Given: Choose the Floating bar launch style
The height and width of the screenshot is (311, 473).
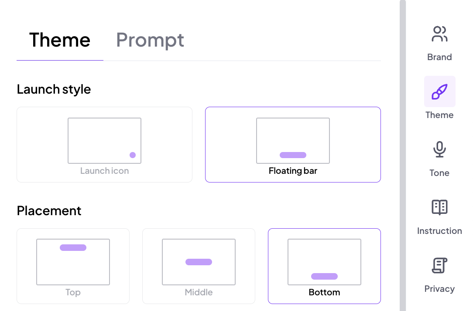Looking at the screenshot, I should coord(293,145).
